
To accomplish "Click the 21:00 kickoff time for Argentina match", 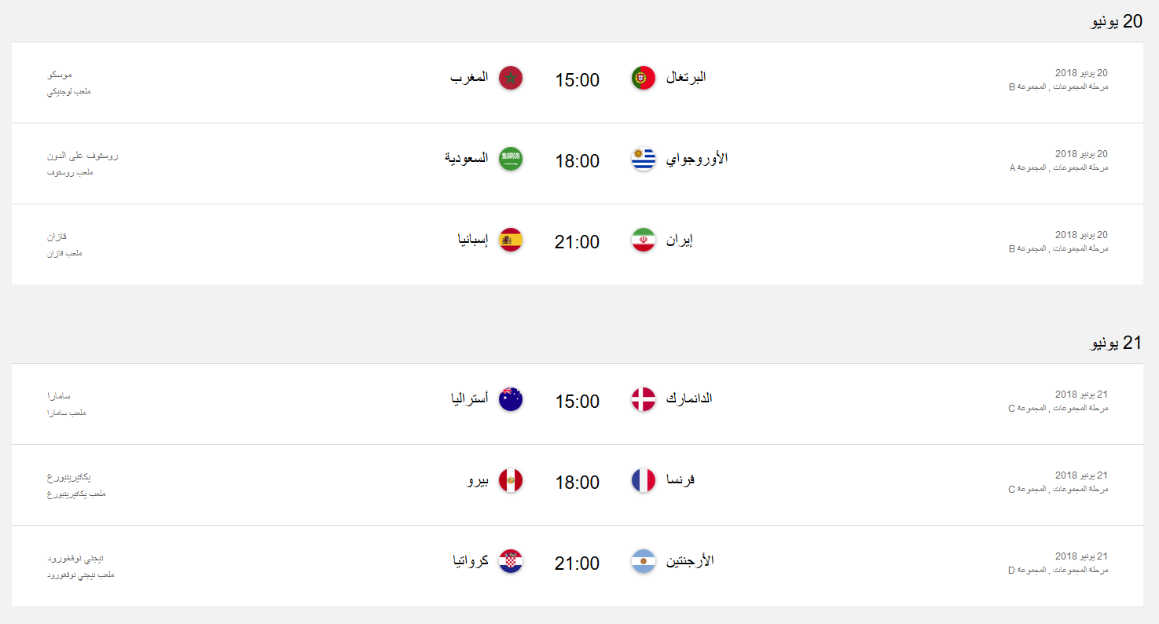I will [x=578, y=563].
